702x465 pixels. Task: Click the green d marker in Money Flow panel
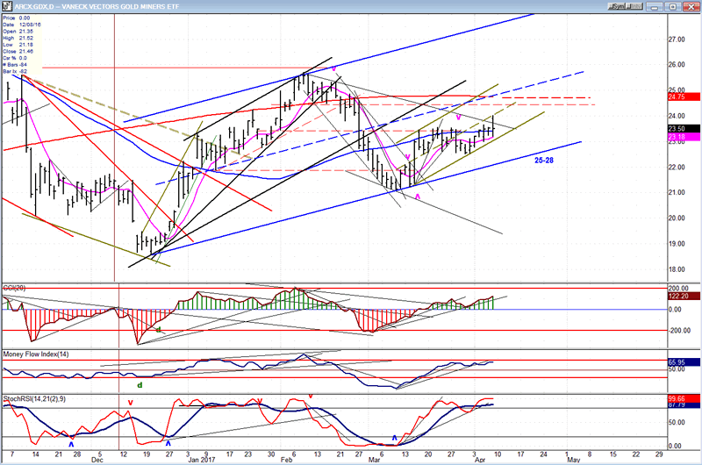pos(139,383)
